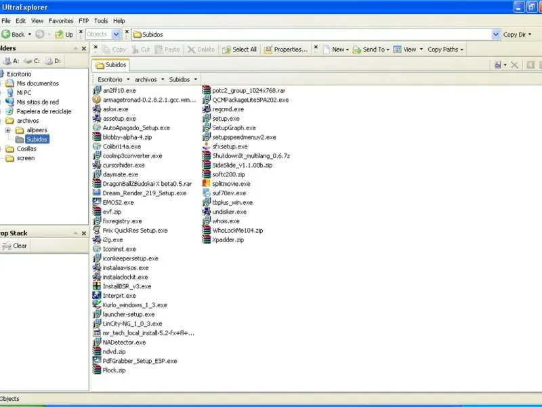Collapse the Folders panel with its arrow
The height and width of the screenshot is (407, 542).
tap(75, 48)
